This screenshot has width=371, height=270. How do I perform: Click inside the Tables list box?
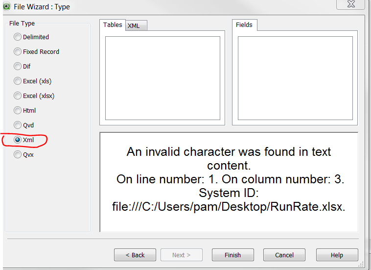point(162,77)
